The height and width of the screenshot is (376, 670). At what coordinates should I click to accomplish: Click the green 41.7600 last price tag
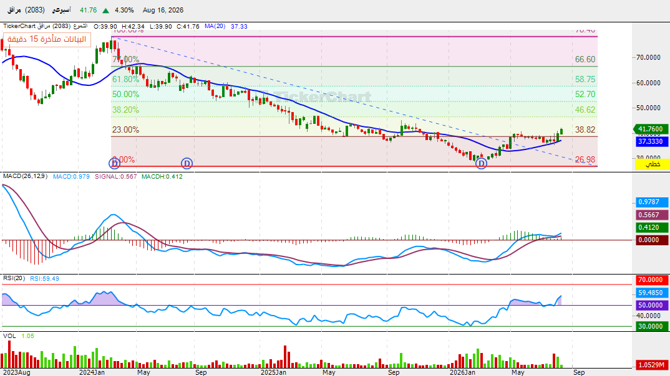(x=650, y=129)
